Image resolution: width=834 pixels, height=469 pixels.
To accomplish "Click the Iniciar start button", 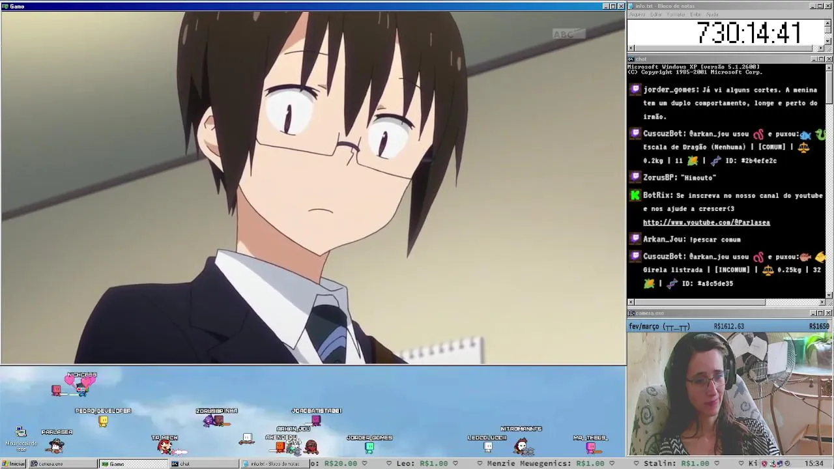I will pos(13,464).
